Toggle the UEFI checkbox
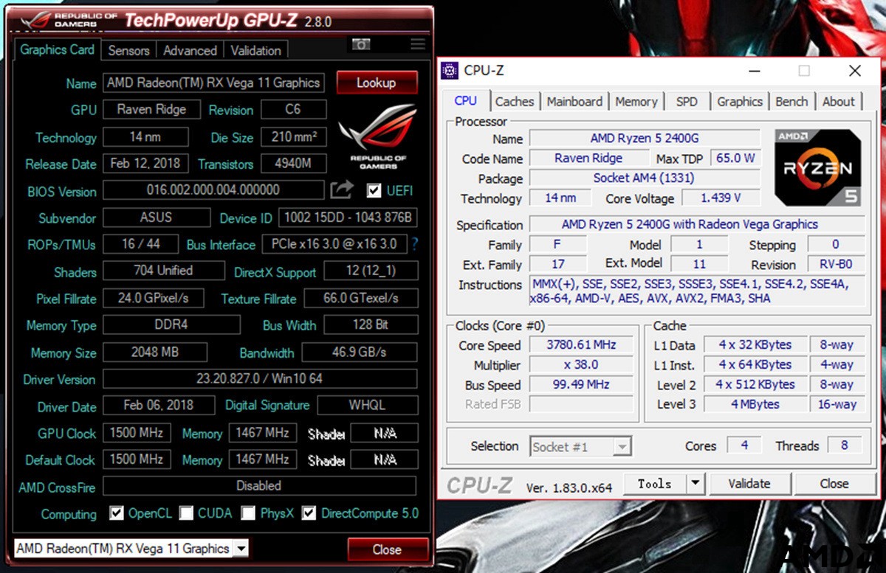The width and height of the screenshot is (886, 573). (x=374, y=191)
